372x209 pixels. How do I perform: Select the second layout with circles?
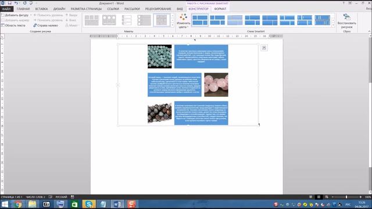(109, 20)
